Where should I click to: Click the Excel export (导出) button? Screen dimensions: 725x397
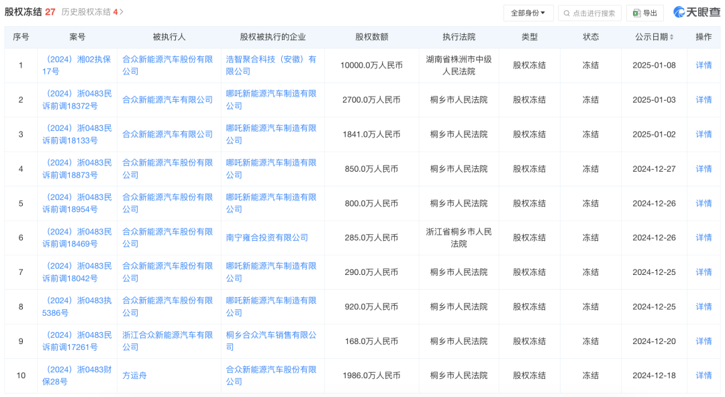click(x=644, y=13)
